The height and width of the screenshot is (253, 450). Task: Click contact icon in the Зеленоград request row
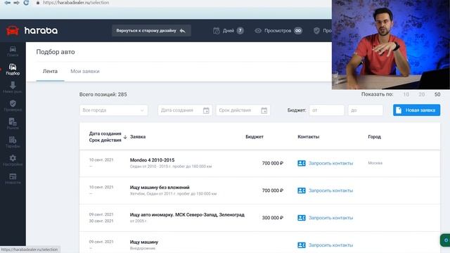(x=302, y=218)
